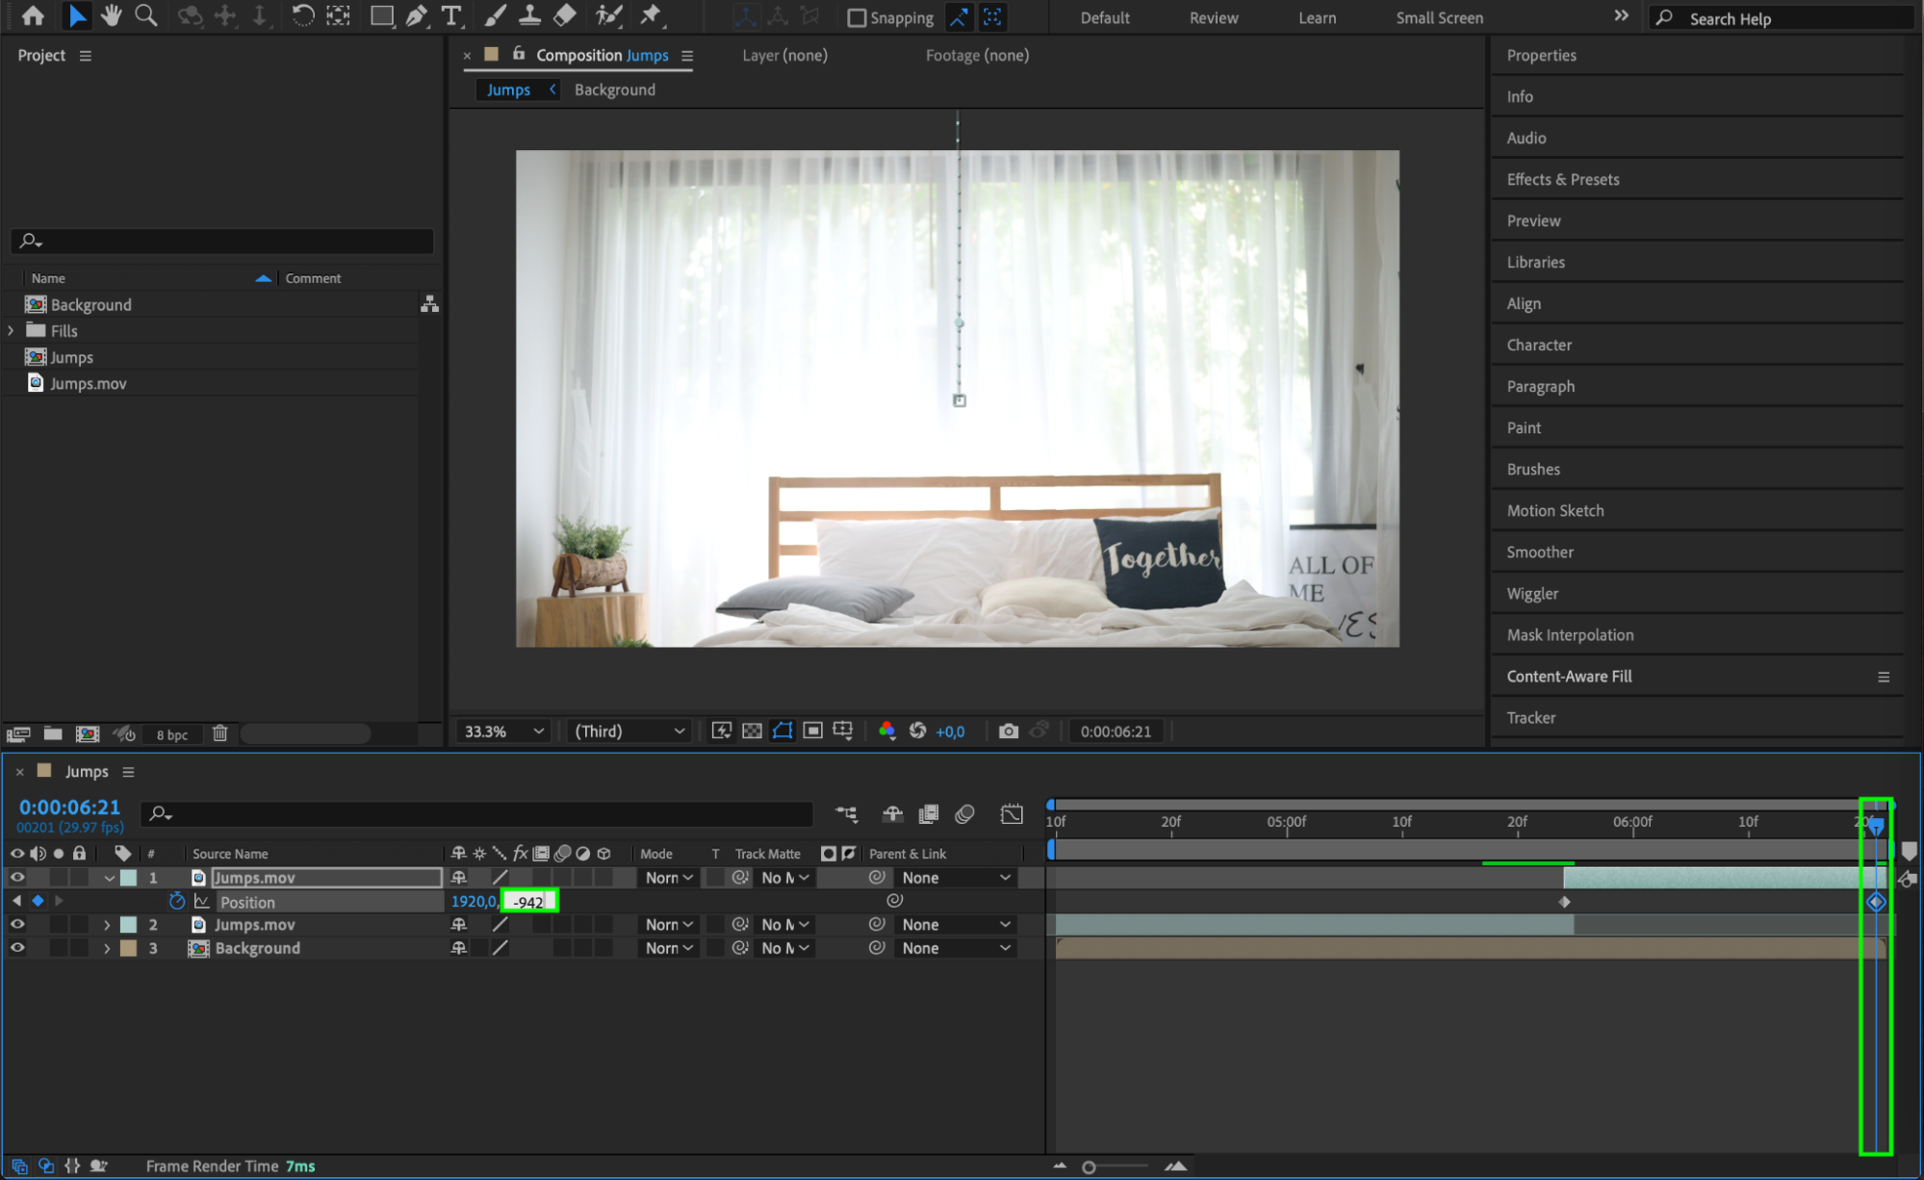Viewport: 1924px width, 1180px height.
Task: Toggle the Position stopwatch for Jumps.mov
Action: click(177, 902)
